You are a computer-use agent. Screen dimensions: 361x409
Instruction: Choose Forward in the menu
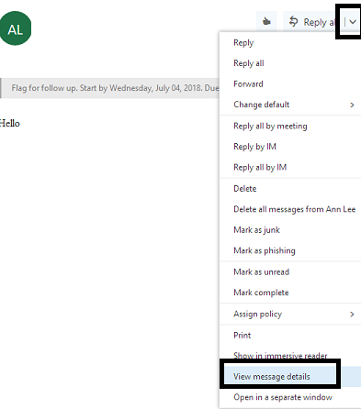[x=290, y=83]
